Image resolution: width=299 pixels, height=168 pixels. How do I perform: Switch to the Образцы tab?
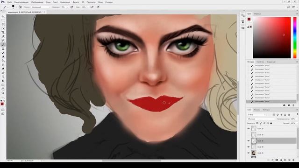coord(257,14)
